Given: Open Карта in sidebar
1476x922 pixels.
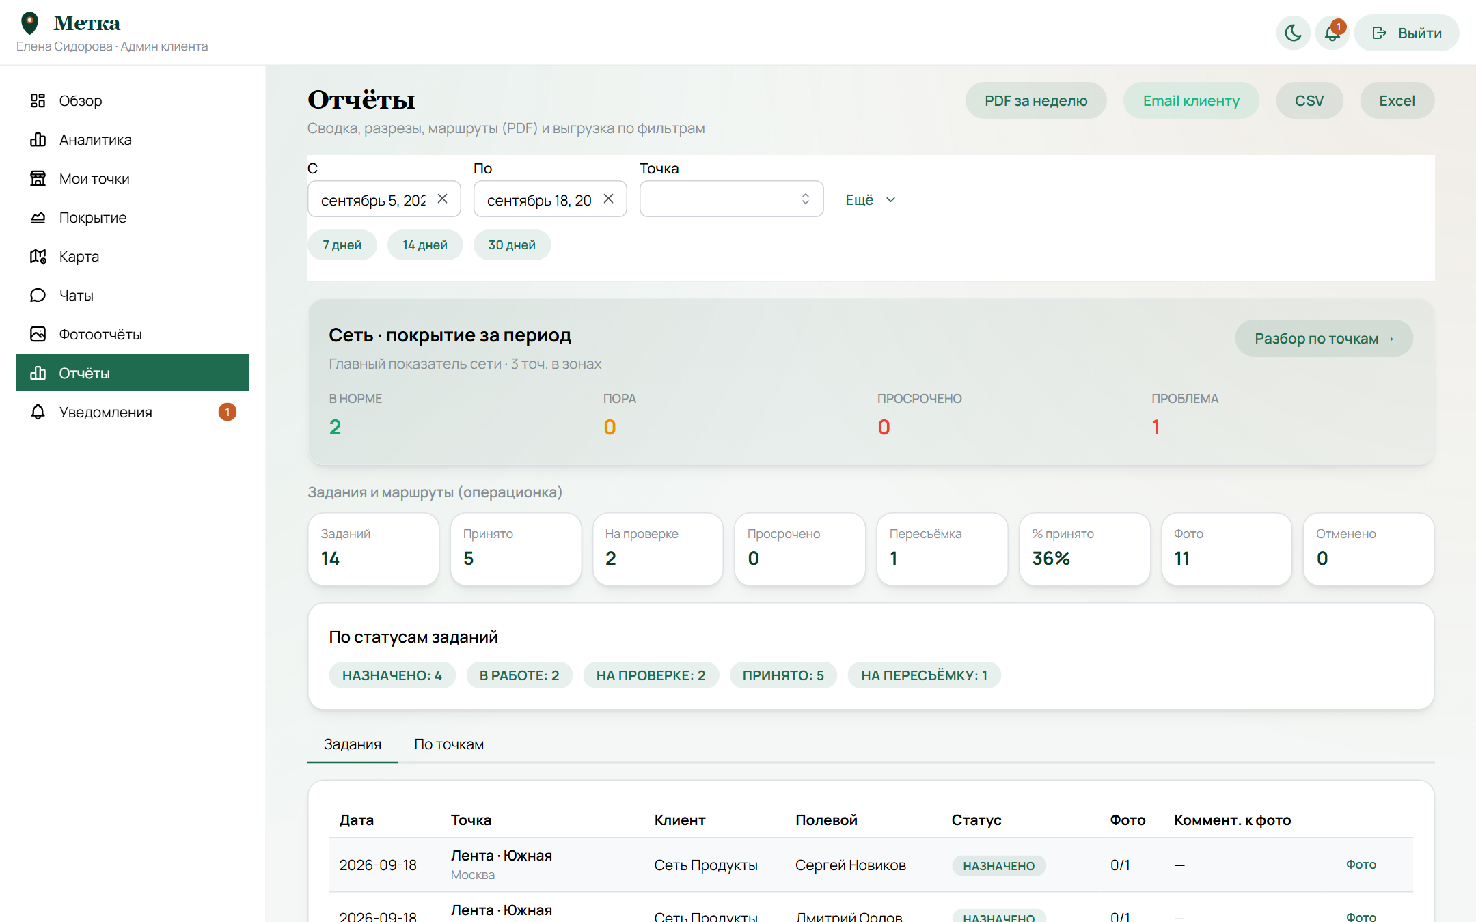Looking at the screenshot, I should click(x=133, y=256).
